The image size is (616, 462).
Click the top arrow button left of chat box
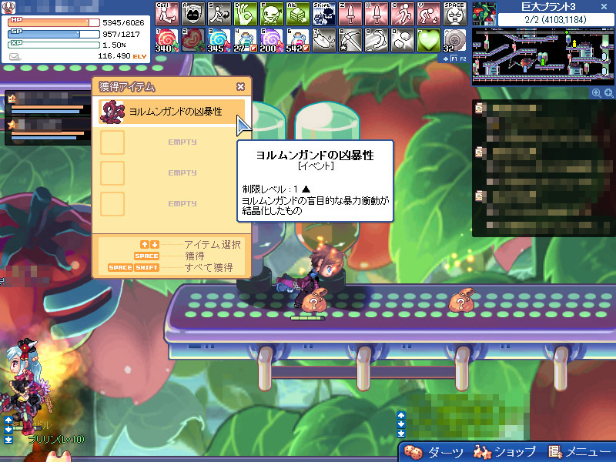(x=400, y=415)
